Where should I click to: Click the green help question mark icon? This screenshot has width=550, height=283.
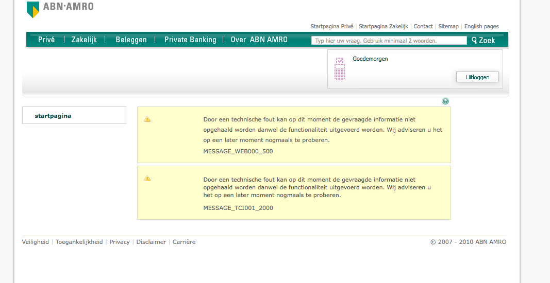[x=445, y=101]
